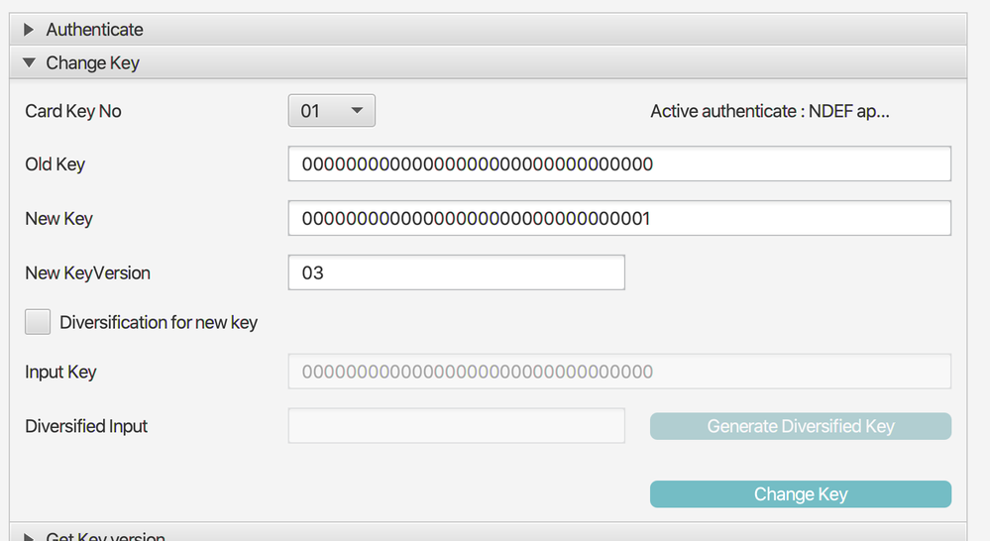Viewport: 990px width, 541px height.
Task: Click the New KeyVersion field showing 03
Action: click(456, 272)
